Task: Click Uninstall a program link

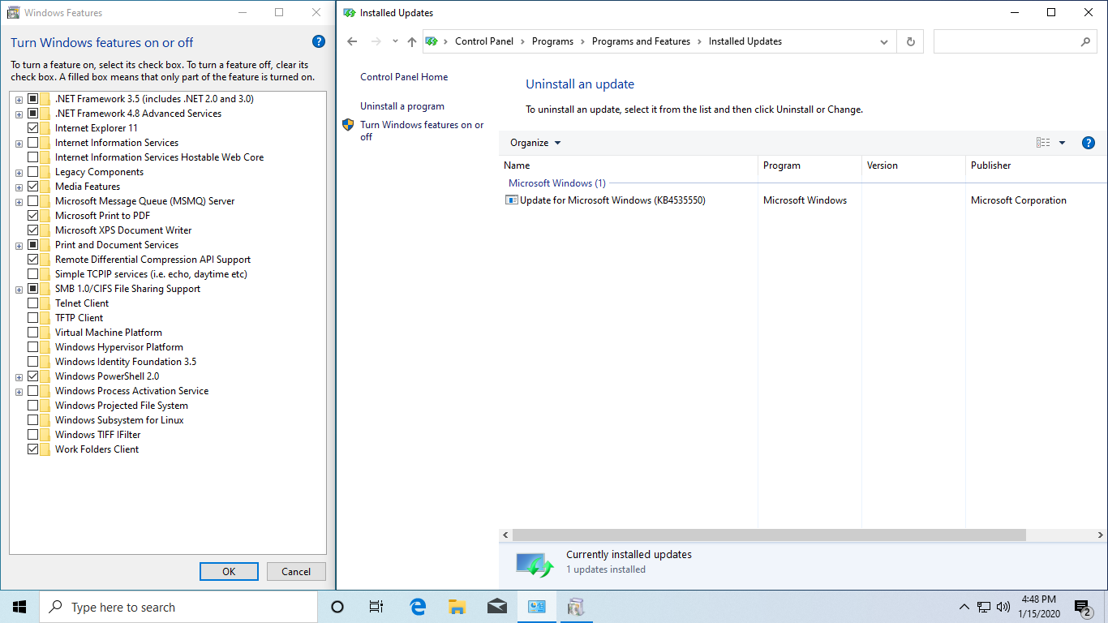Action: click(402, 106)
